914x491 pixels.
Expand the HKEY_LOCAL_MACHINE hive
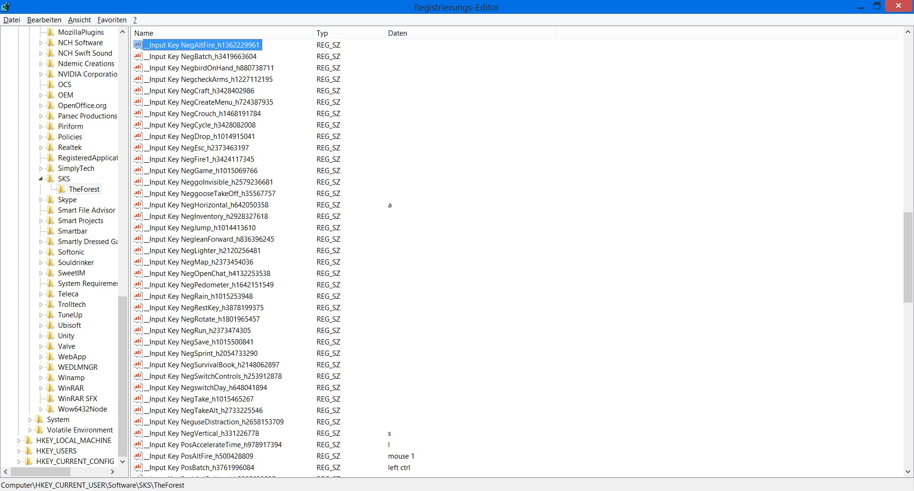tap(19, 441)
